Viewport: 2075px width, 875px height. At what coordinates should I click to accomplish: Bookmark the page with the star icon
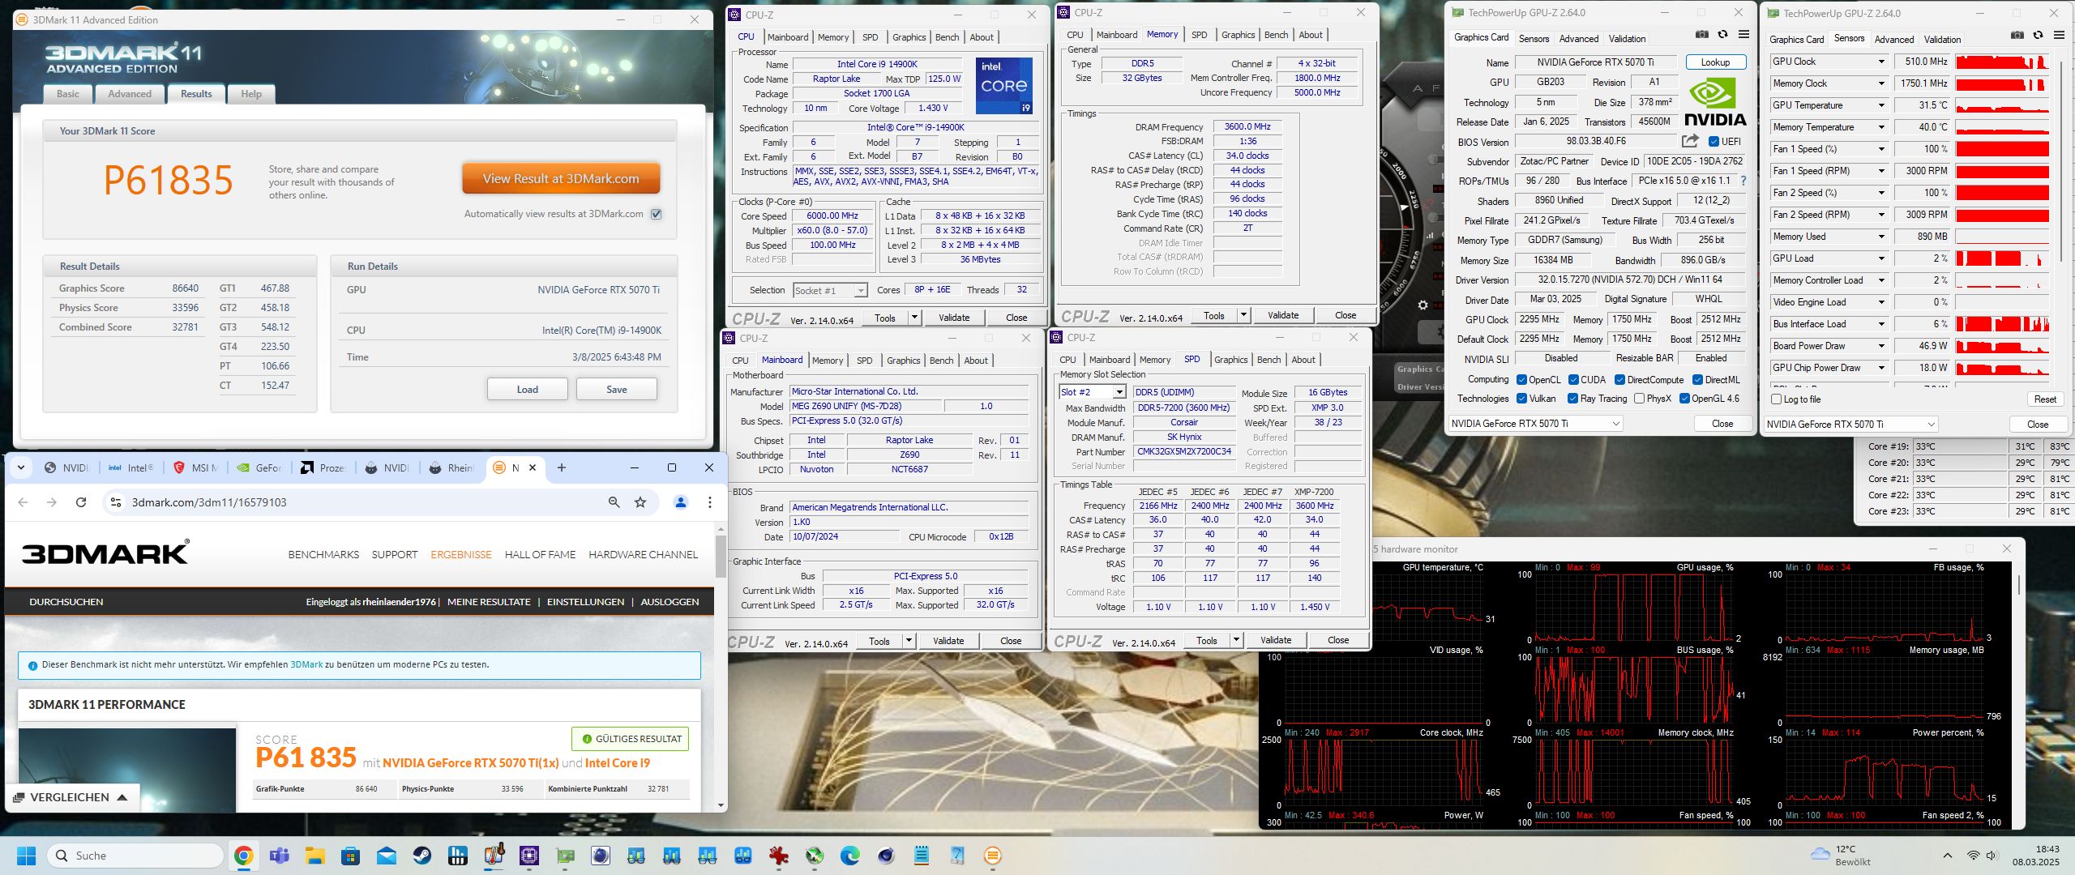point(640,502)
